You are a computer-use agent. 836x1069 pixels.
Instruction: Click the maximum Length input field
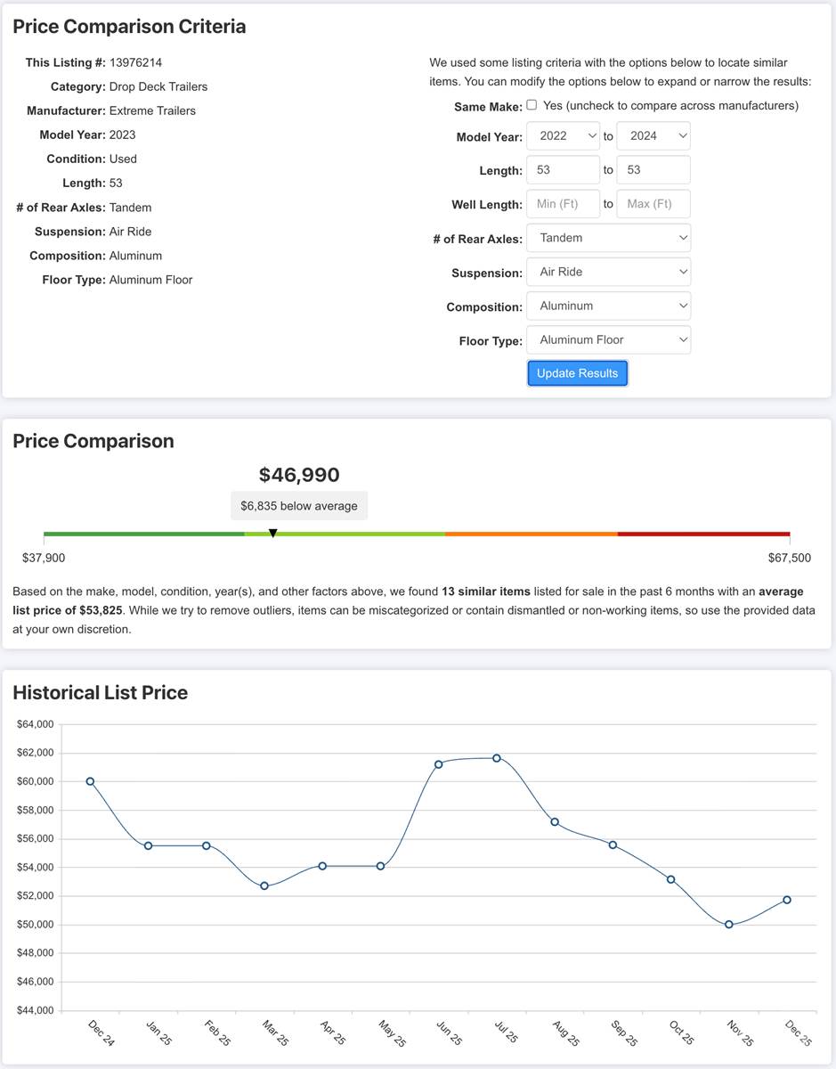[x=653, y=170]
